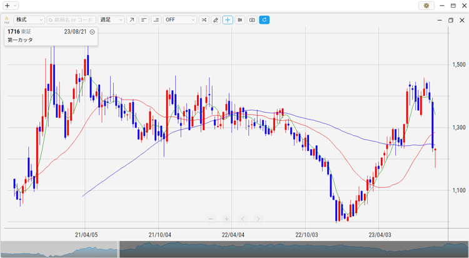Open chart settings sliders icon

[240, 20]
